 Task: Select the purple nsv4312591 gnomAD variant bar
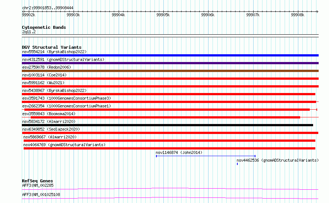(x=170, y=63)
